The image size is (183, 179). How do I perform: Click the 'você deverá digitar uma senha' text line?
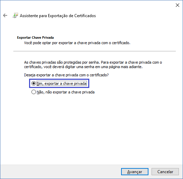(x=83, y=67)
